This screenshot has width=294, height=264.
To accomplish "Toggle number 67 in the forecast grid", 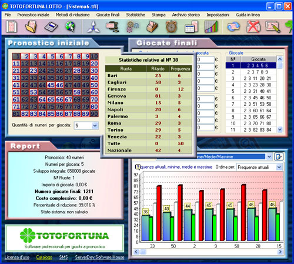I will click(68, 99).
